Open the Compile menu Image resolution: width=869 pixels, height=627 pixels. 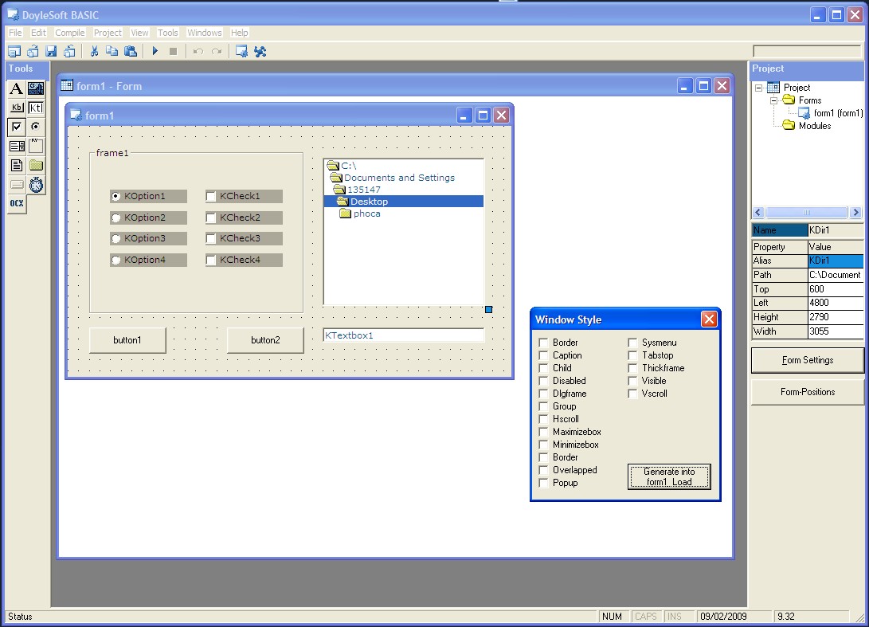point(70,33)
